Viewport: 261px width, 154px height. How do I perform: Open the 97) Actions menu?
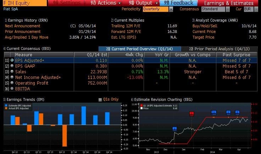103,3
